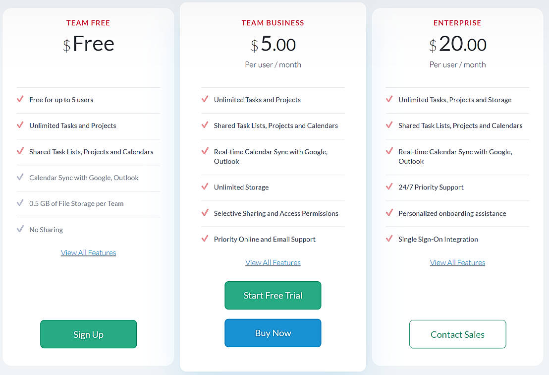Open View All Features under Team Free
This screenshot has width=549, height=375.
click(x=88, y=252)
